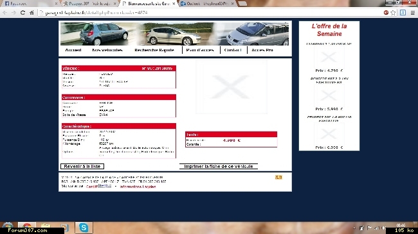Click the Chrome icon in the taskbar
This screenshot has width=418, height=234.
coord(26,224)
